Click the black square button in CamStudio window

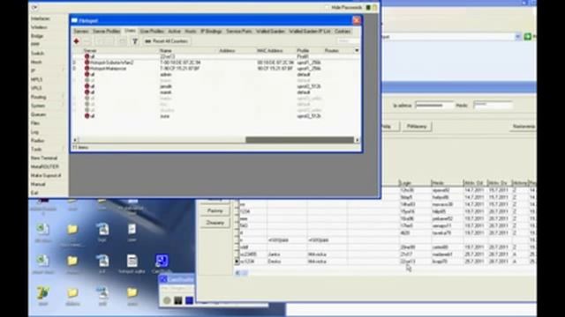(178, 300)
